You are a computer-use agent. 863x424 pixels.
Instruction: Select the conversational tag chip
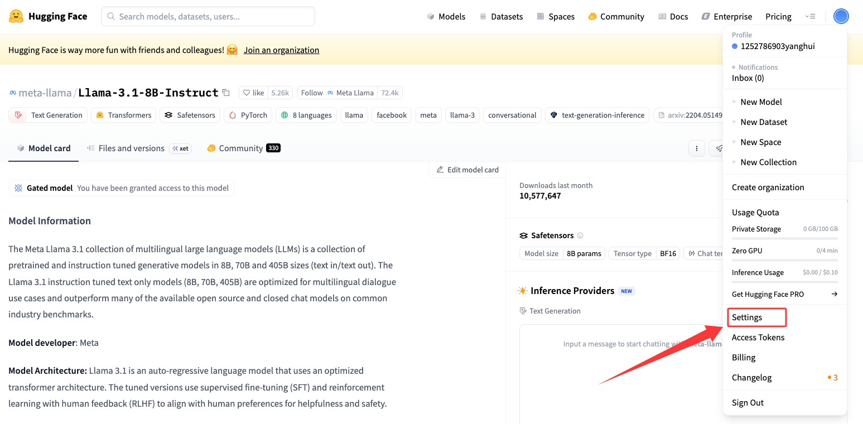(512, 115)
